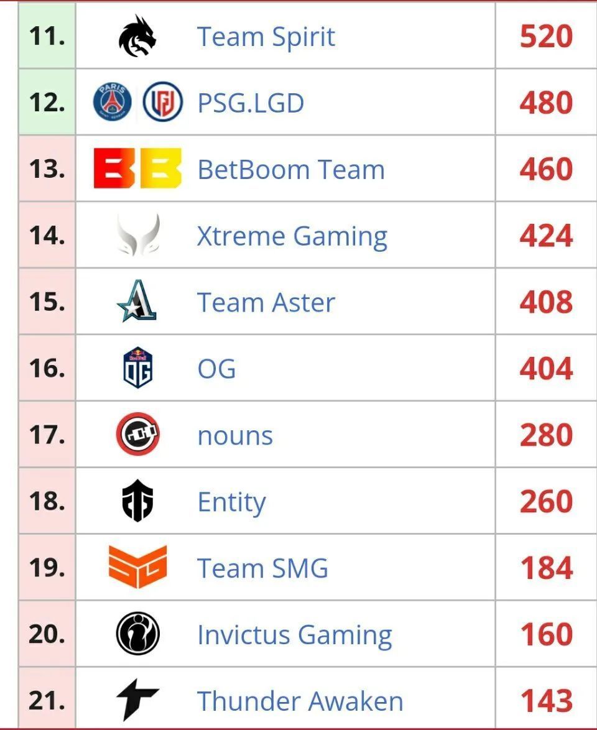The height and width of the screenshot is (730, 597).
Task: Select the 520 points cell
Action: point(546,36)
